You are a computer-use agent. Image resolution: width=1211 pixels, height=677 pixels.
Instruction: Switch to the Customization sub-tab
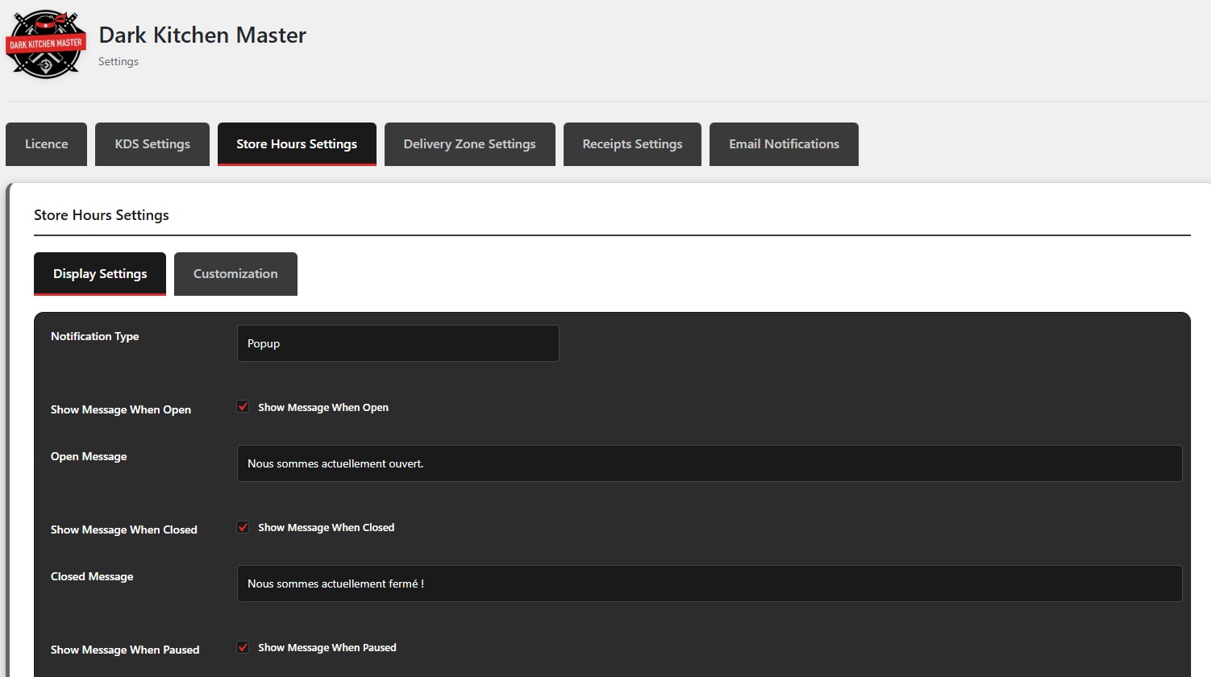pos(235,274)
